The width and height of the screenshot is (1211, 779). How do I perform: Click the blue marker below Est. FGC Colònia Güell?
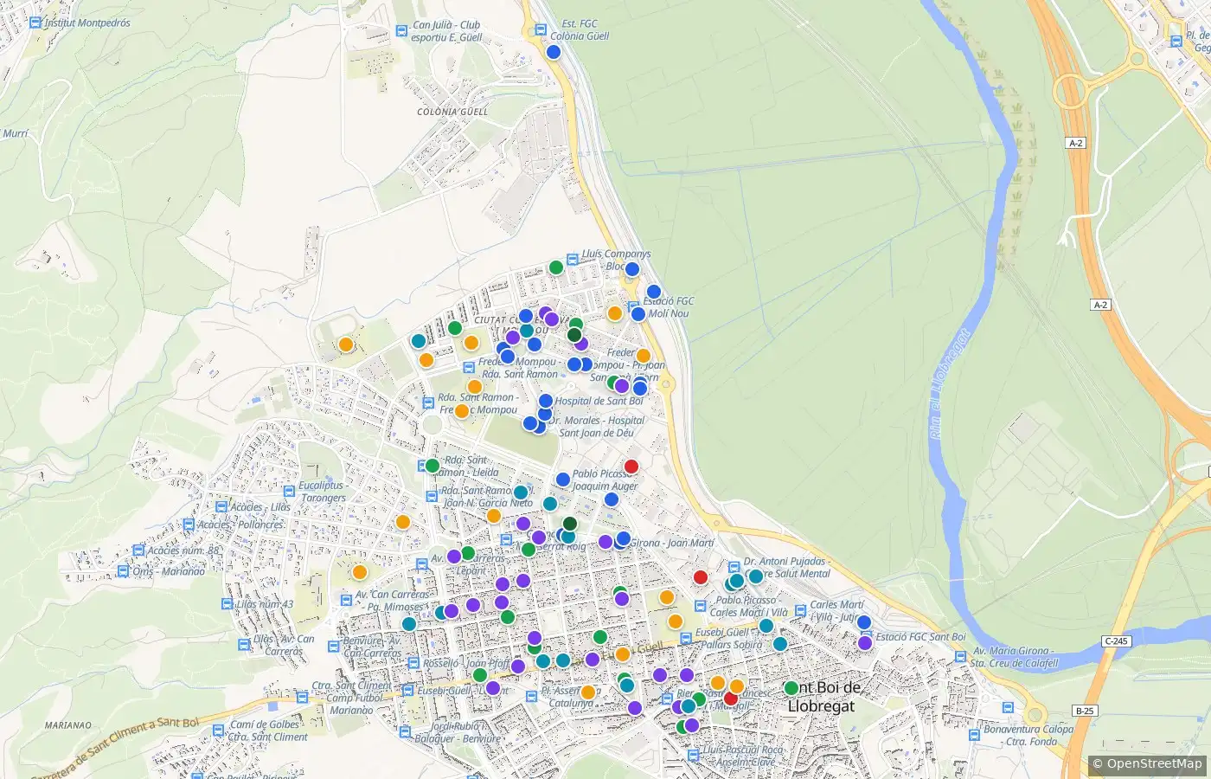coord(554,52)
